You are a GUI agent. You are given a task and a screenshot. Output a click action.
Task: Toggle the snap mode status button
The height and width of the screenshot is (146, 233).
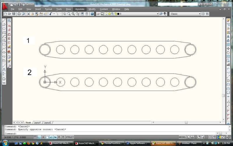point(35,137)
